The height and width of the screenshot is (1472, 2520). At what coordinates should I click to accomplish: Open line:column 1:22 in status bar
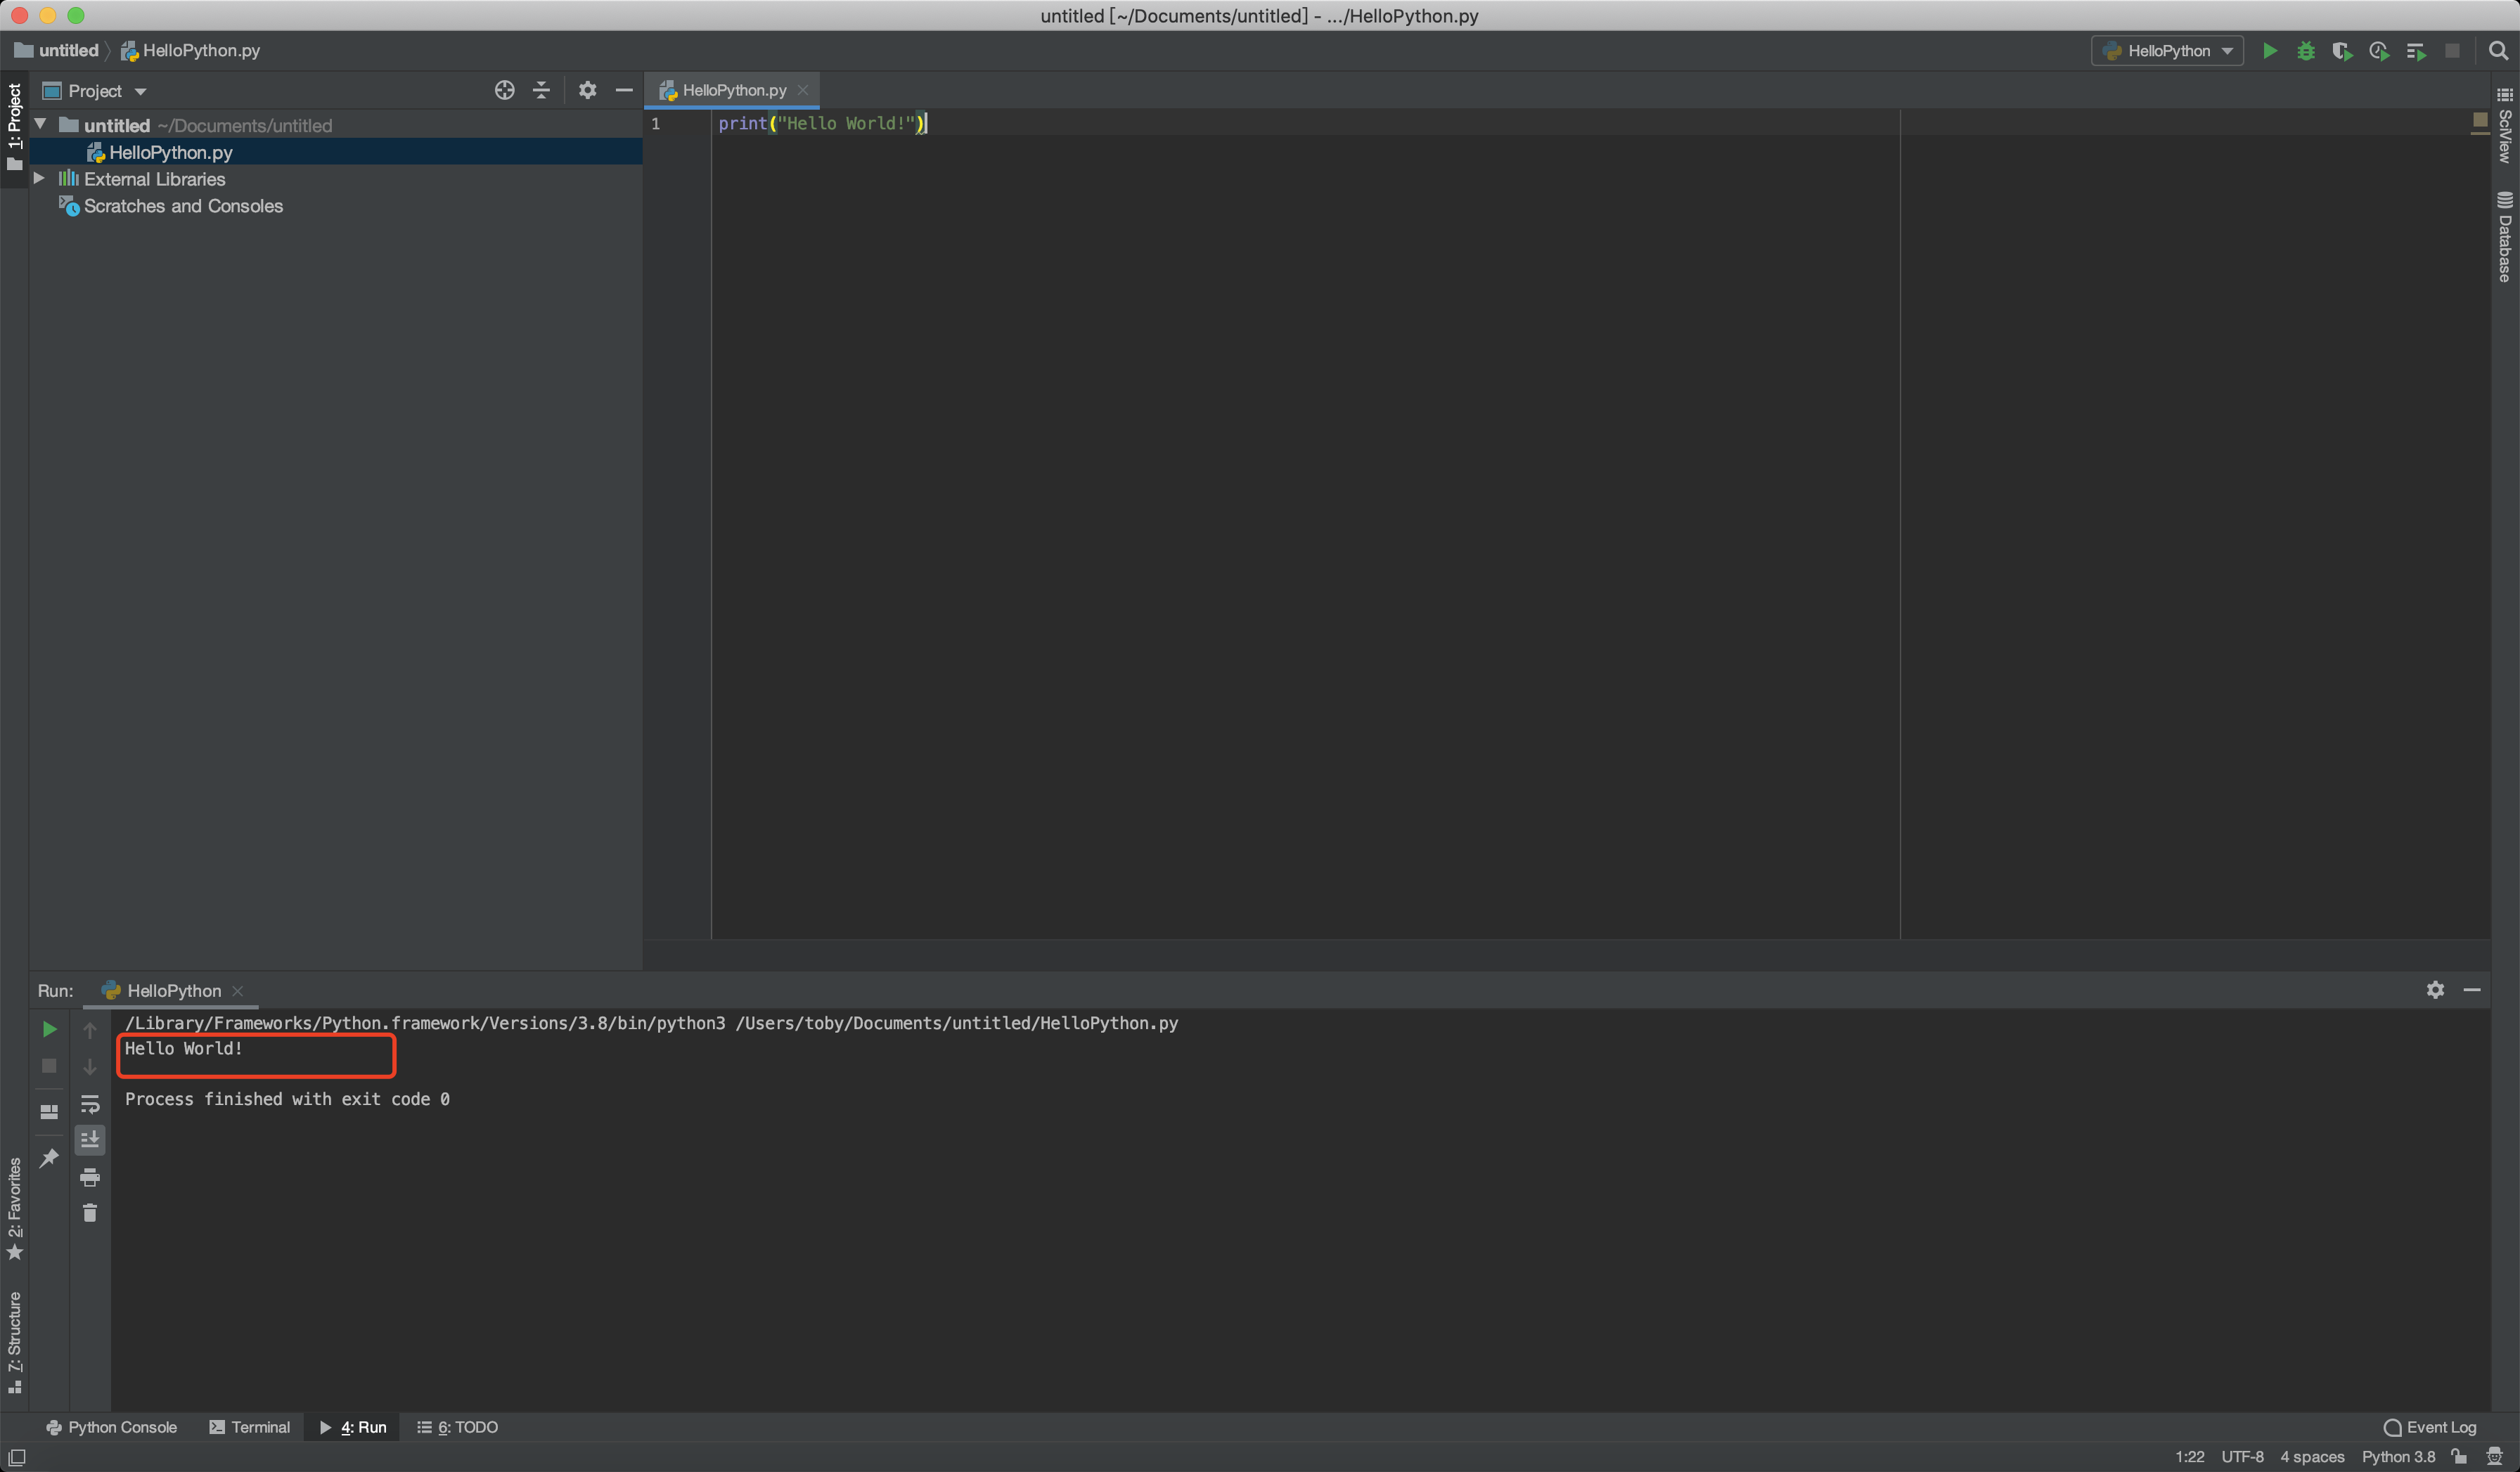[2189, 1457]
